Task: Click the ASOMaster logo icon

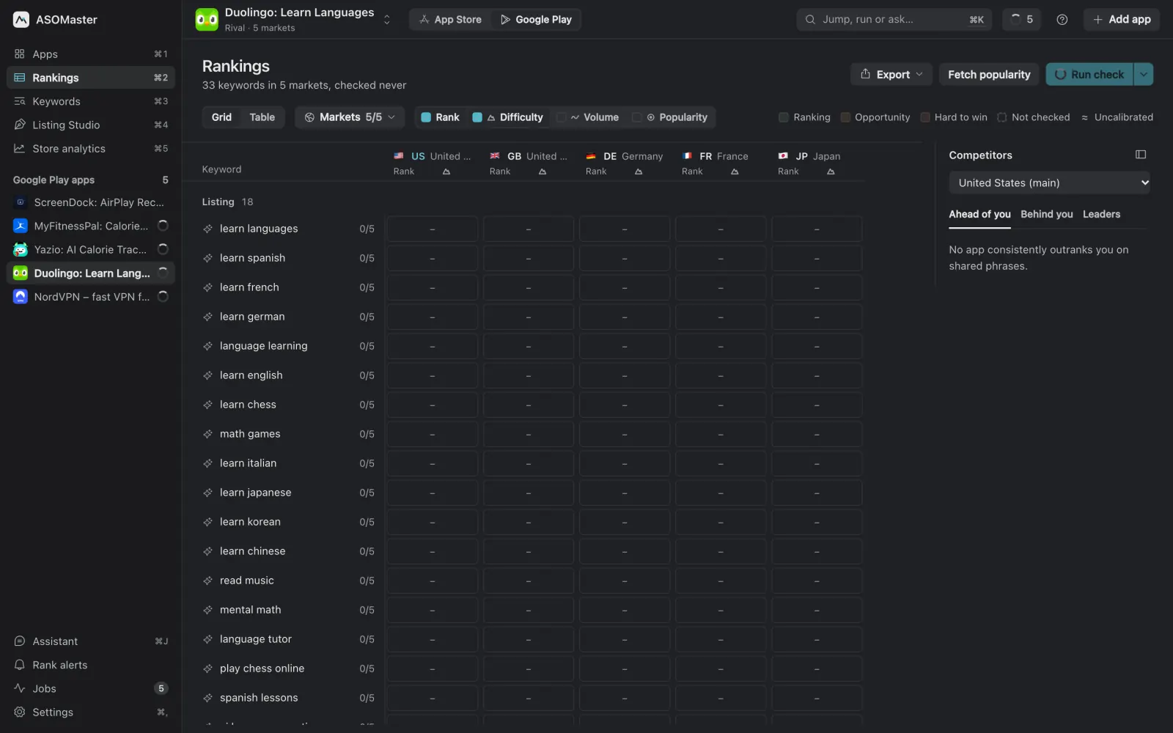Action: (x=21, y=20)
